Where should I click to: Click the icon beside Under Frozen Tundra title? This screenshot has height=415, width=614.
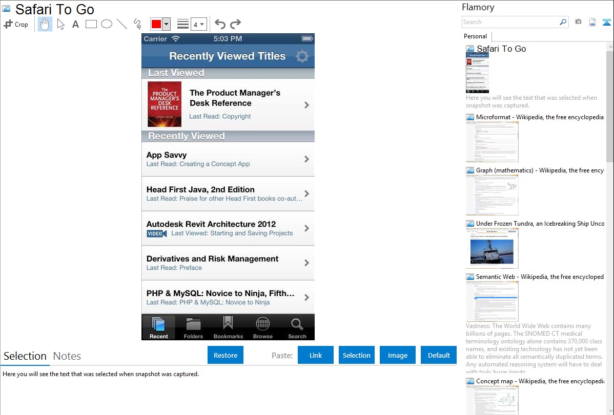tap(470, 224)
